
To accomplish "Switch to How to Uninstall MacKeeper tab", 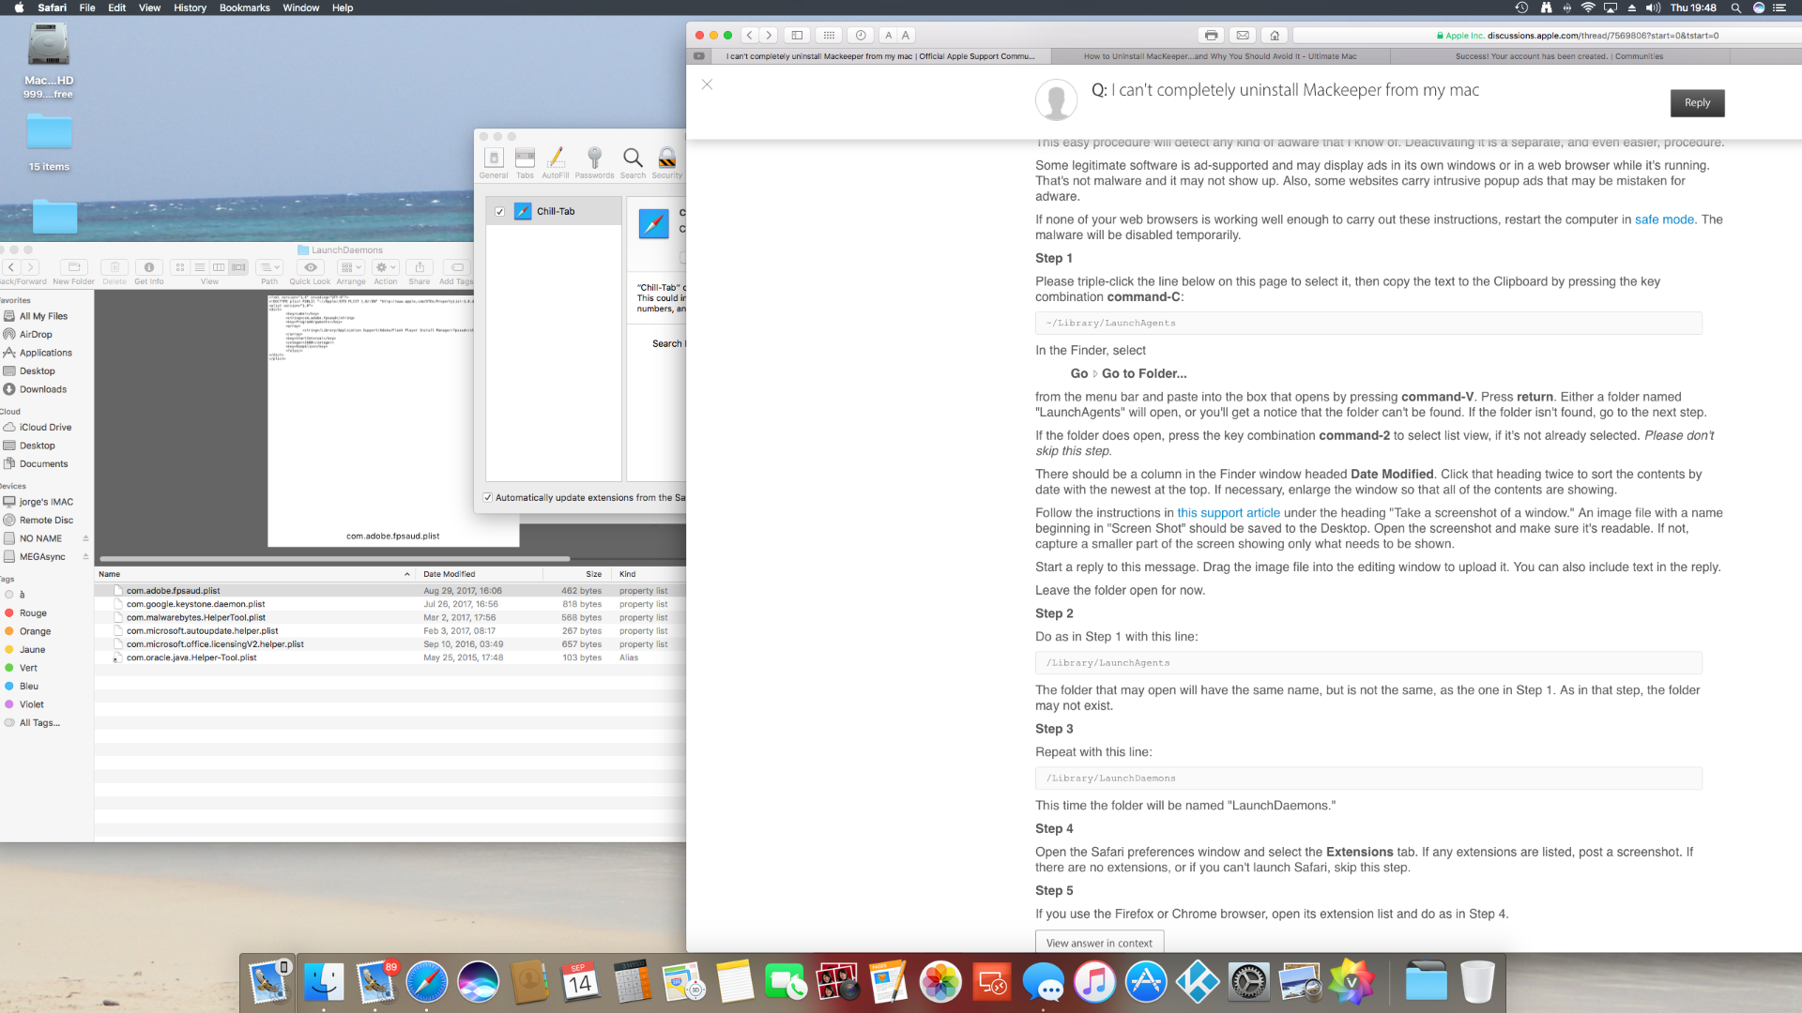I will [1219, 56].
